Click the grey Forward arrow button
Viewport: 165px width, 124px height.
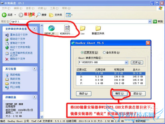click(x=21, y=15)
